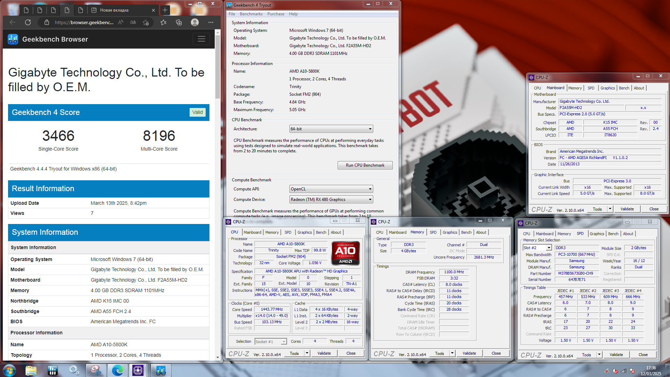This screenshot has width=670, height=377.
Task: Click the muted volume tray icon
Action: (615, 371)
